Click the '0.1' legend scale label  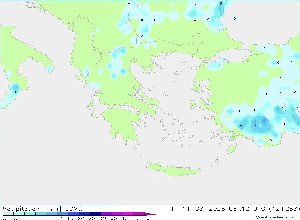click(5, 218)
